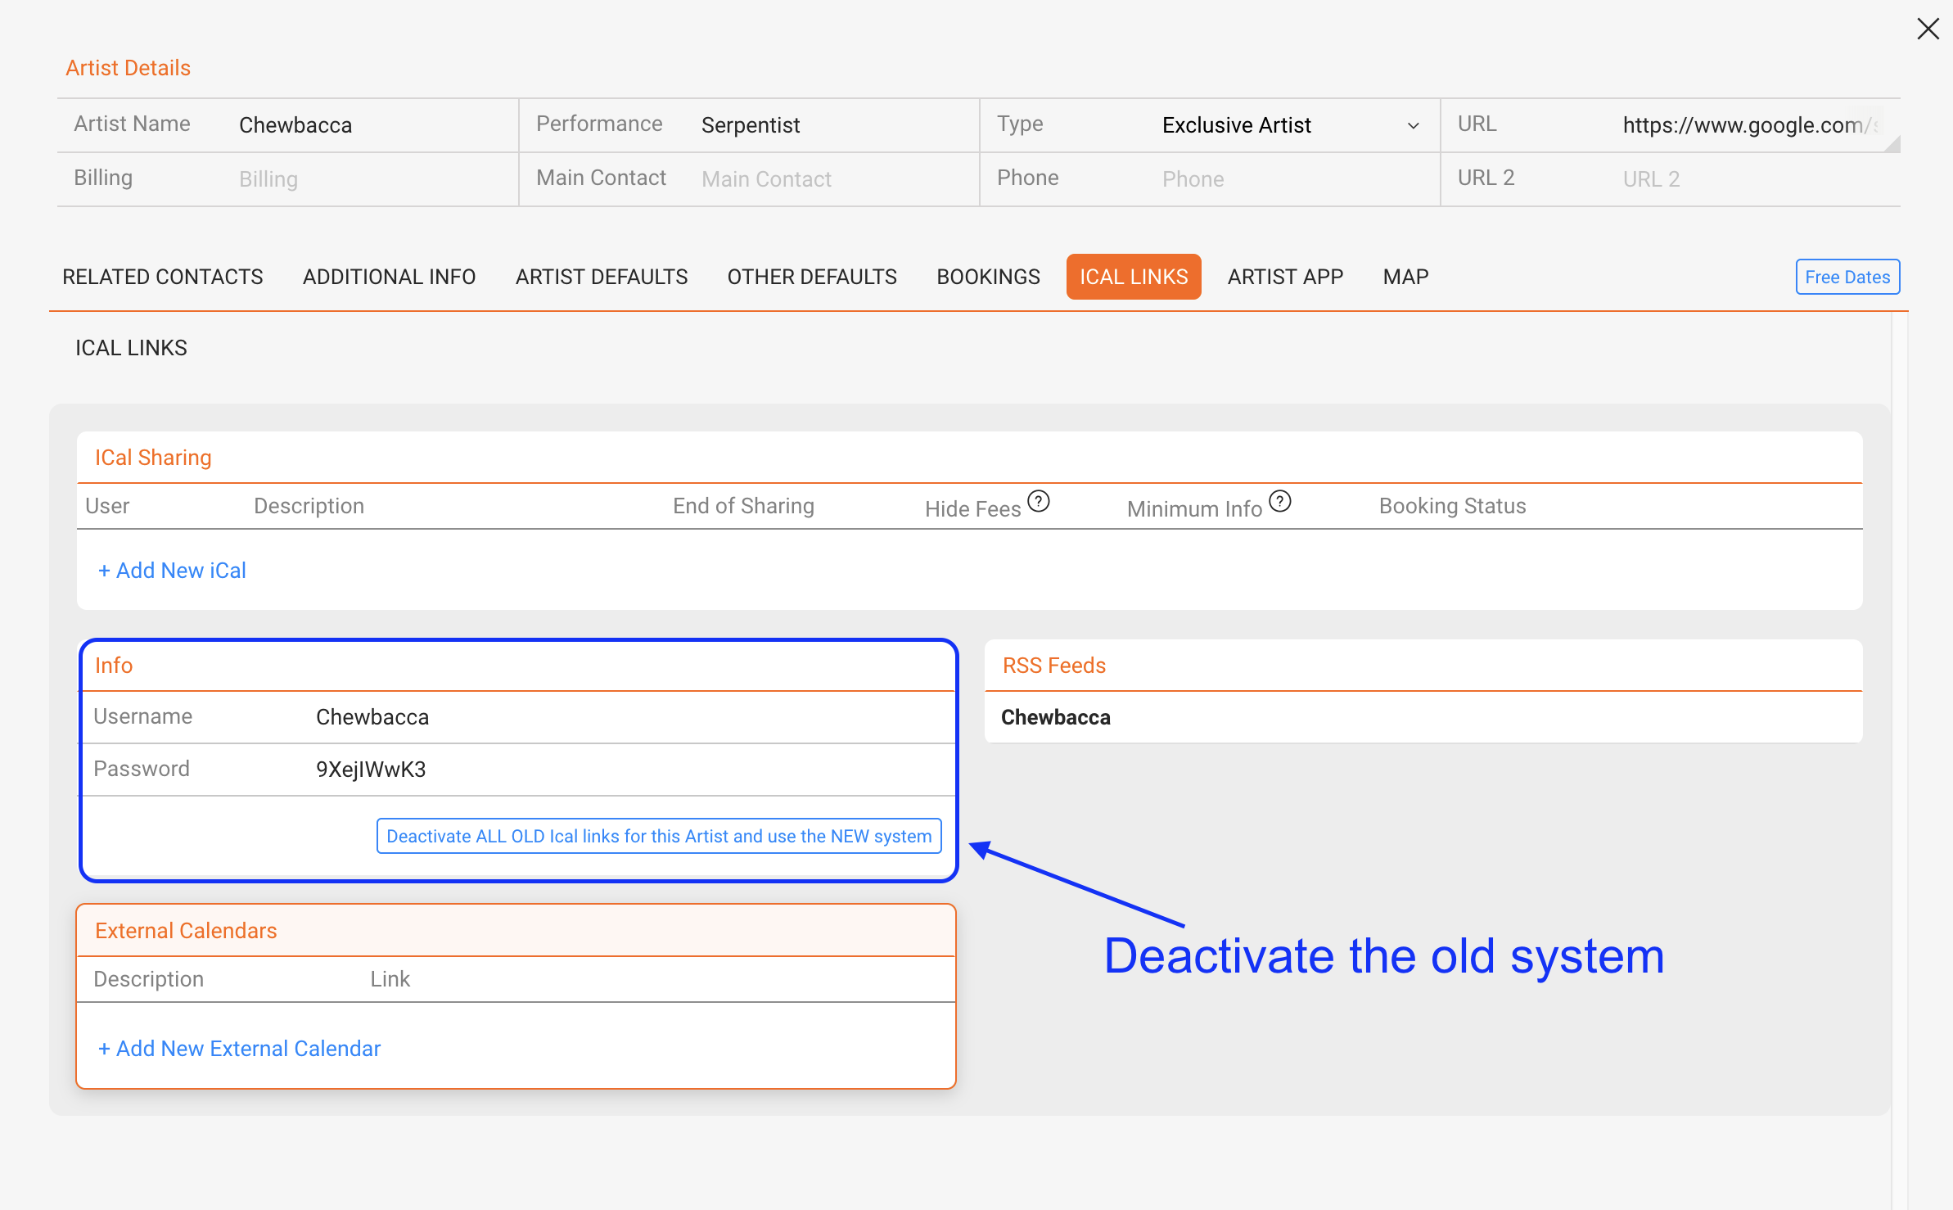Select the iCal Links tab

coord(1134,277)
